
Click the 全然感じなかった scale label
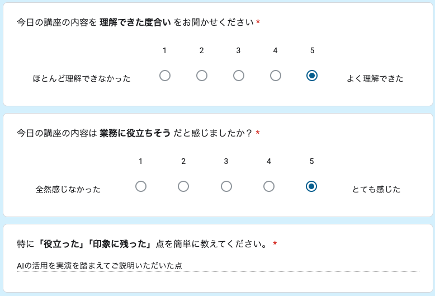(68, 189)
